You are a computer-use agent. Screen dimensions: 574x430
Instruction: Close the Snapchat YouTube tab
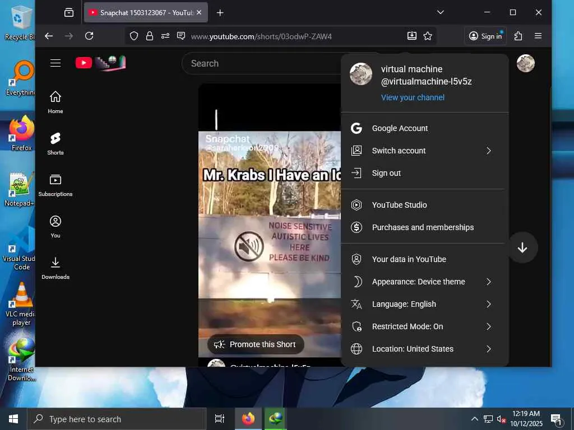click(199, 12)
